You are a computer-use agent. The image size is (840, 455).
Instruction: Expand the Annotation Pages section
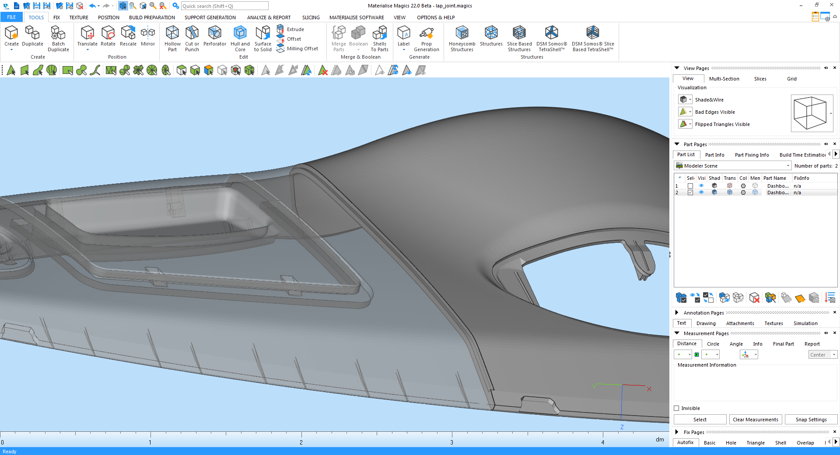click(x=677, y=313)
